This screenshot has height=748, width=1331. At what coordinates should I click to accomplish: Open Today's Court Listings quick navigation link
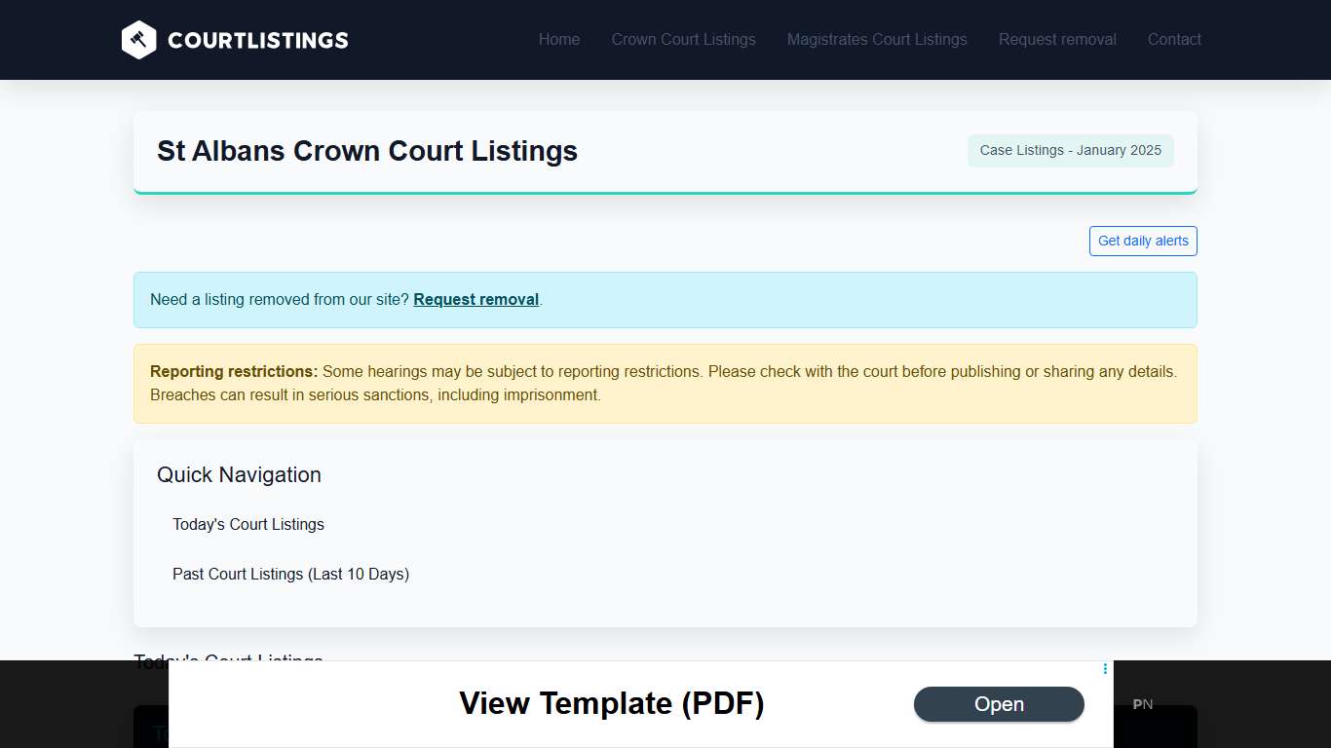click(x=247, y=524)
